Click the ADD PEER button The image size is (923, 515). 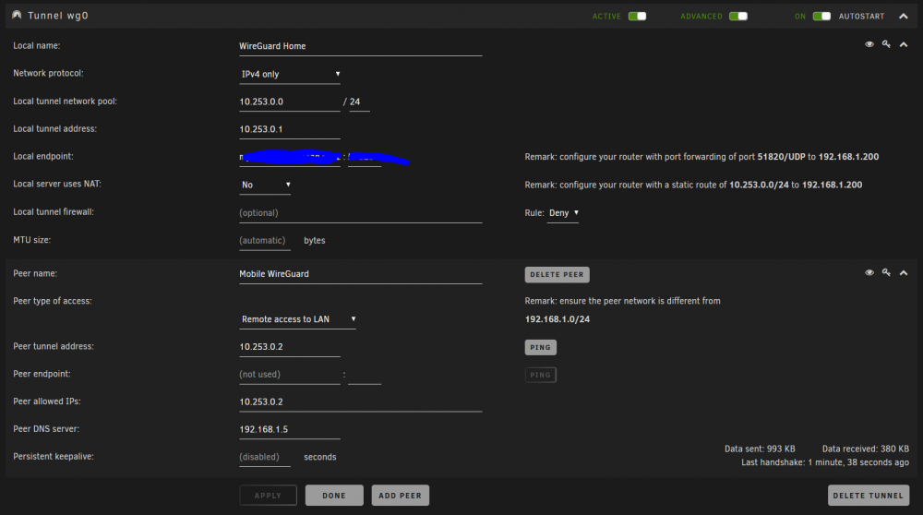tap(401, 496)
